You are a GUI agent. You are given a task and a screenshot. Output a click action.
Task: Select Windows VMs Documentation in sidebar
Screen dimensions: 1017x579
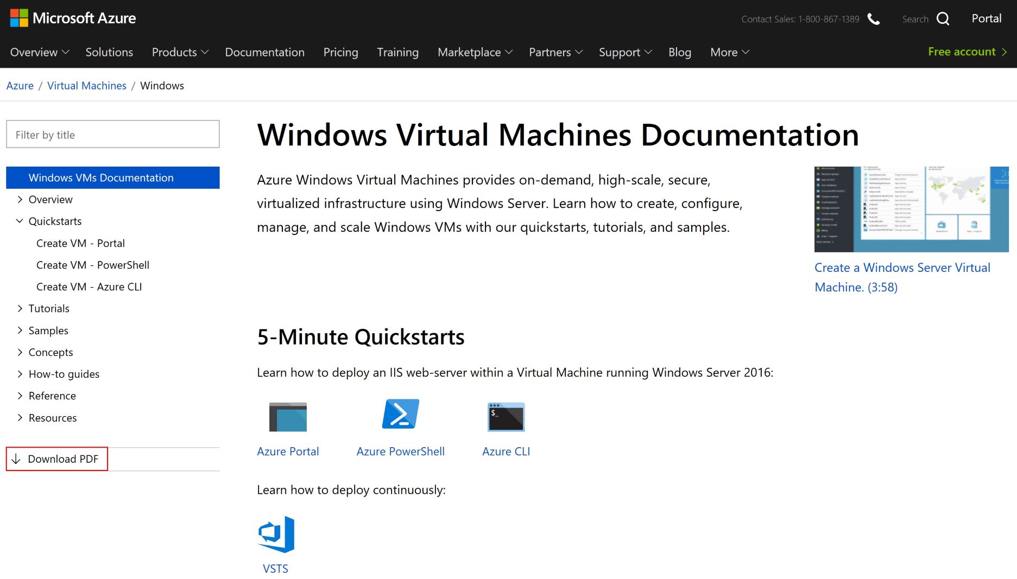tap(113, 178)
